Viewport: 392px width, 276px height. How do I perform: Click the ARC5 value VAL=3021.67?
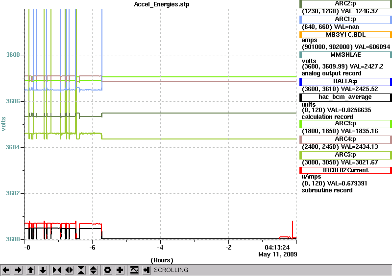[x=359, y=162]
